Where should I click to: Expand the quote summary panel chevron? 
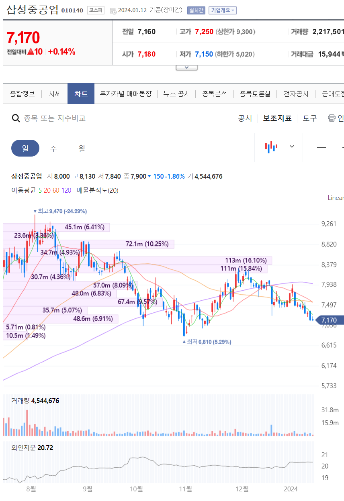coord(186,67)
